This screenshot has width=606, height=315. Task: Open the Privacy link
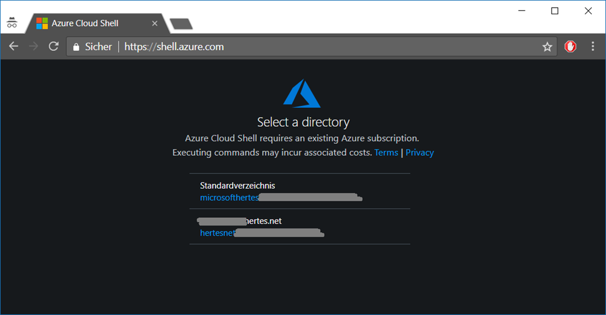[x=420, y=153]
